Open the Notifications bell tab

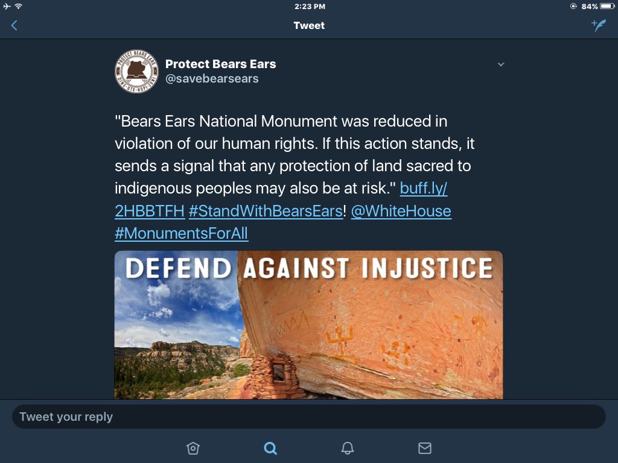[x=347, y=448]
